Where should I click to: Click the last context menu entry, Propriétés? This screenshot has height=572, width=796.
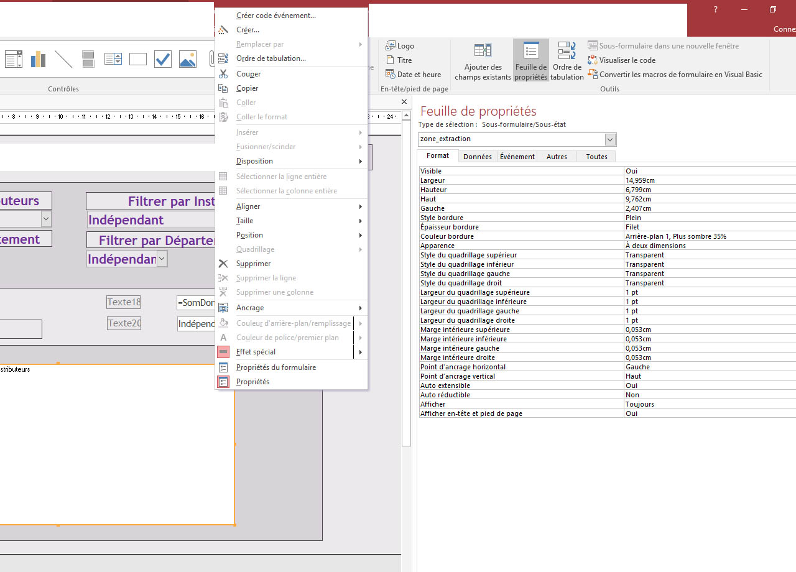pos(291,382)
